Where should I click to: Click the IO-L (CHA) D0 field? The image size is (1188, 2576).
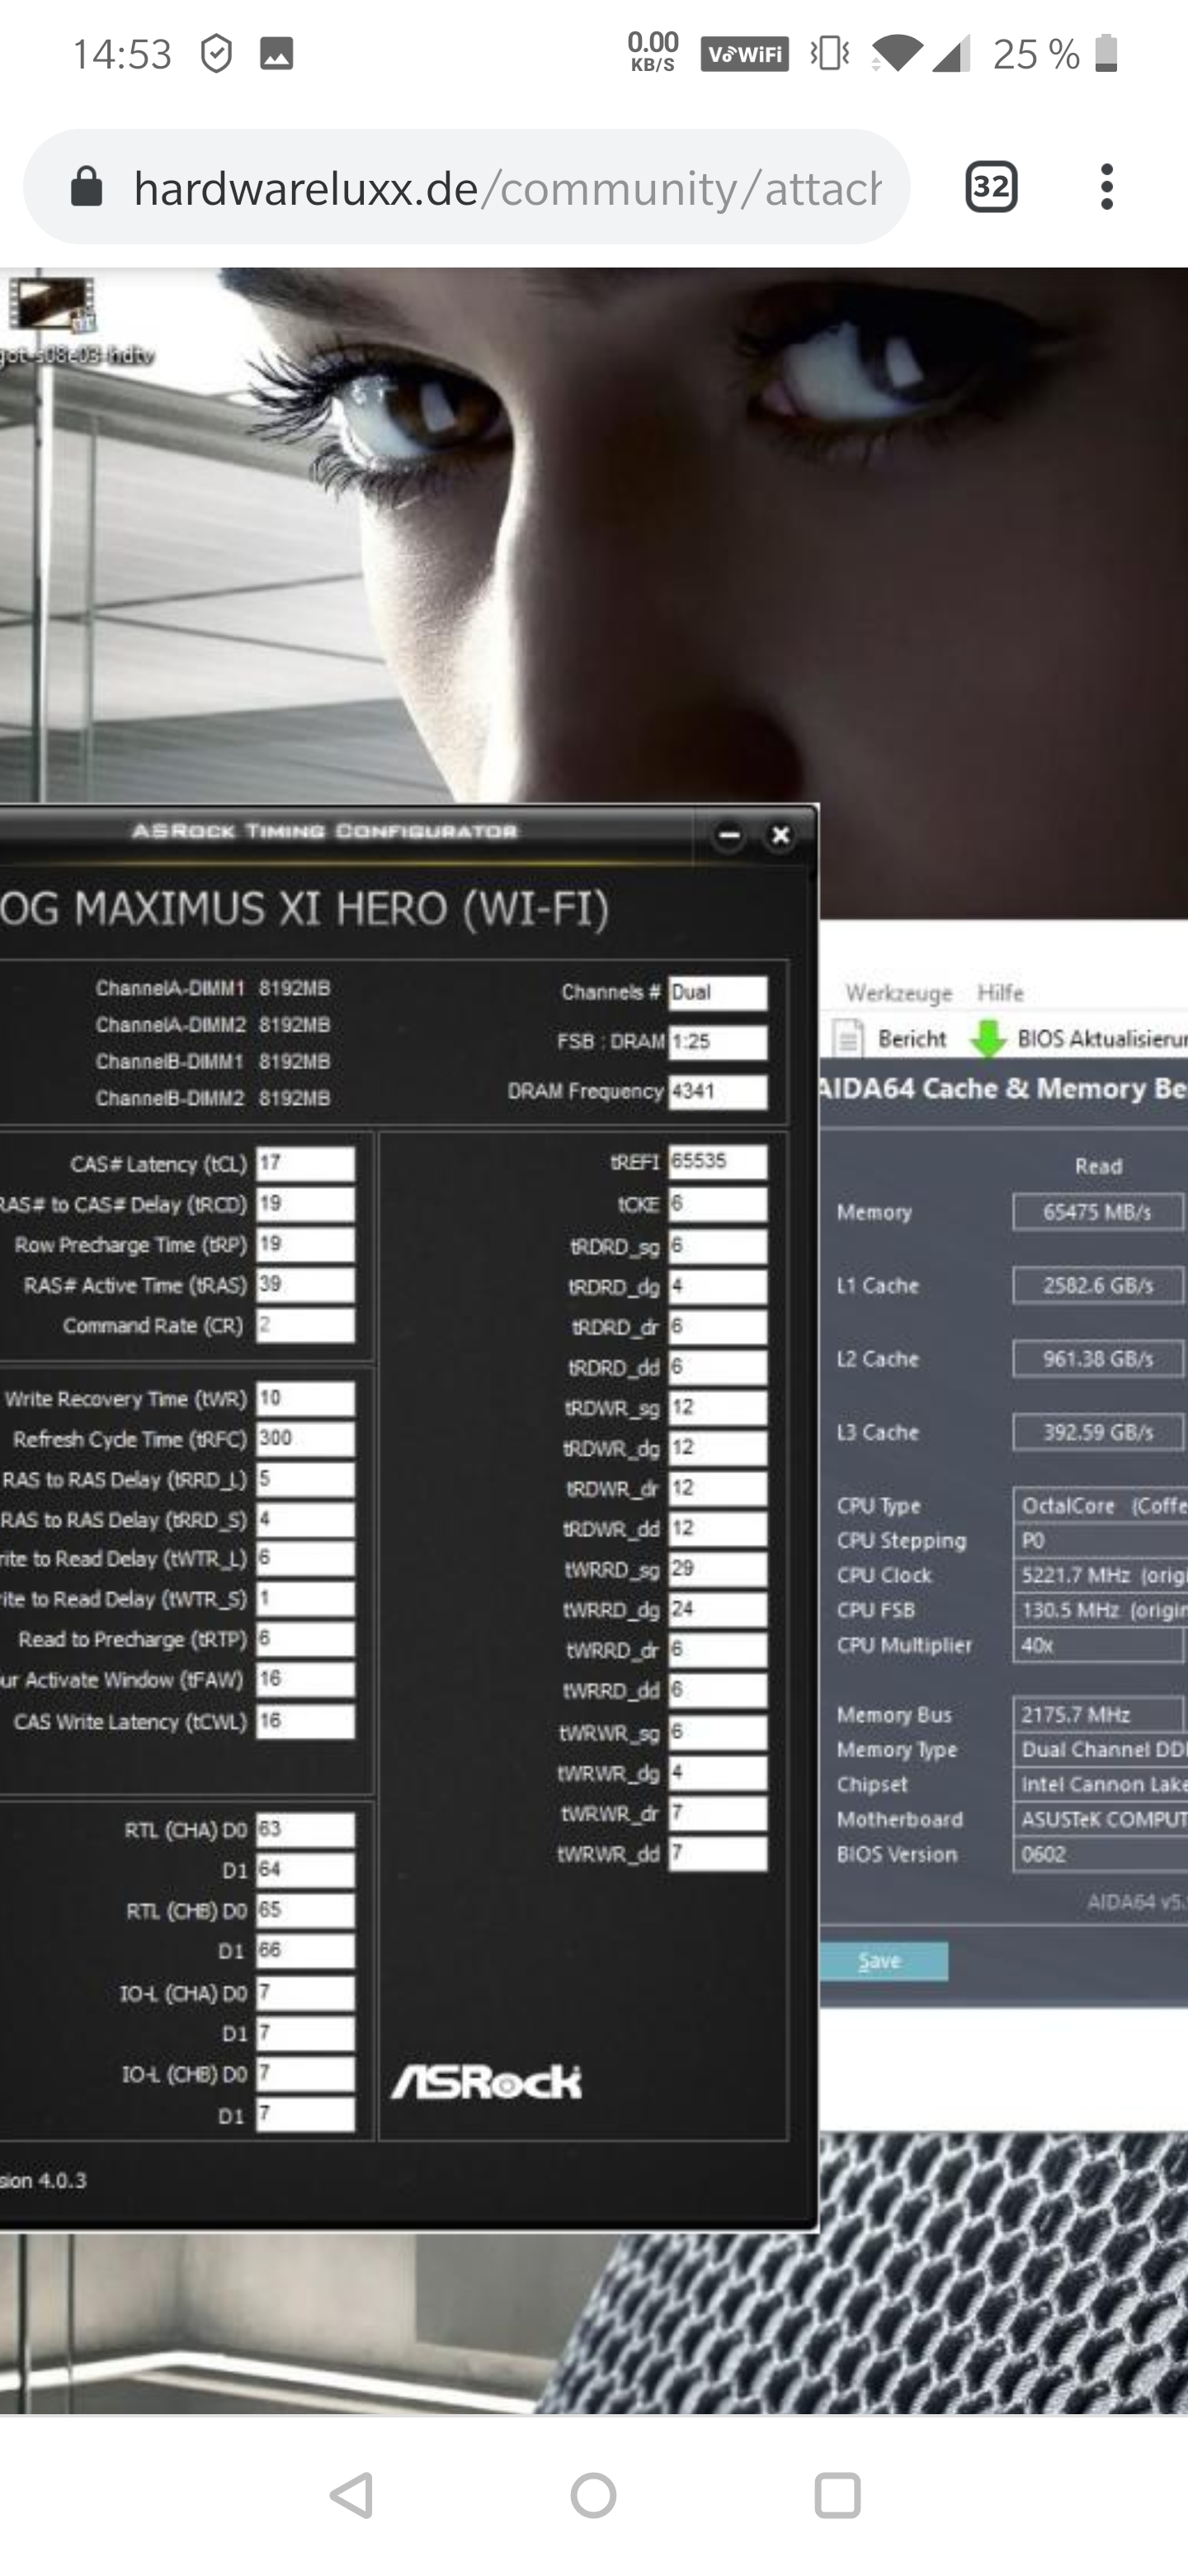[x=304, y=1993]
